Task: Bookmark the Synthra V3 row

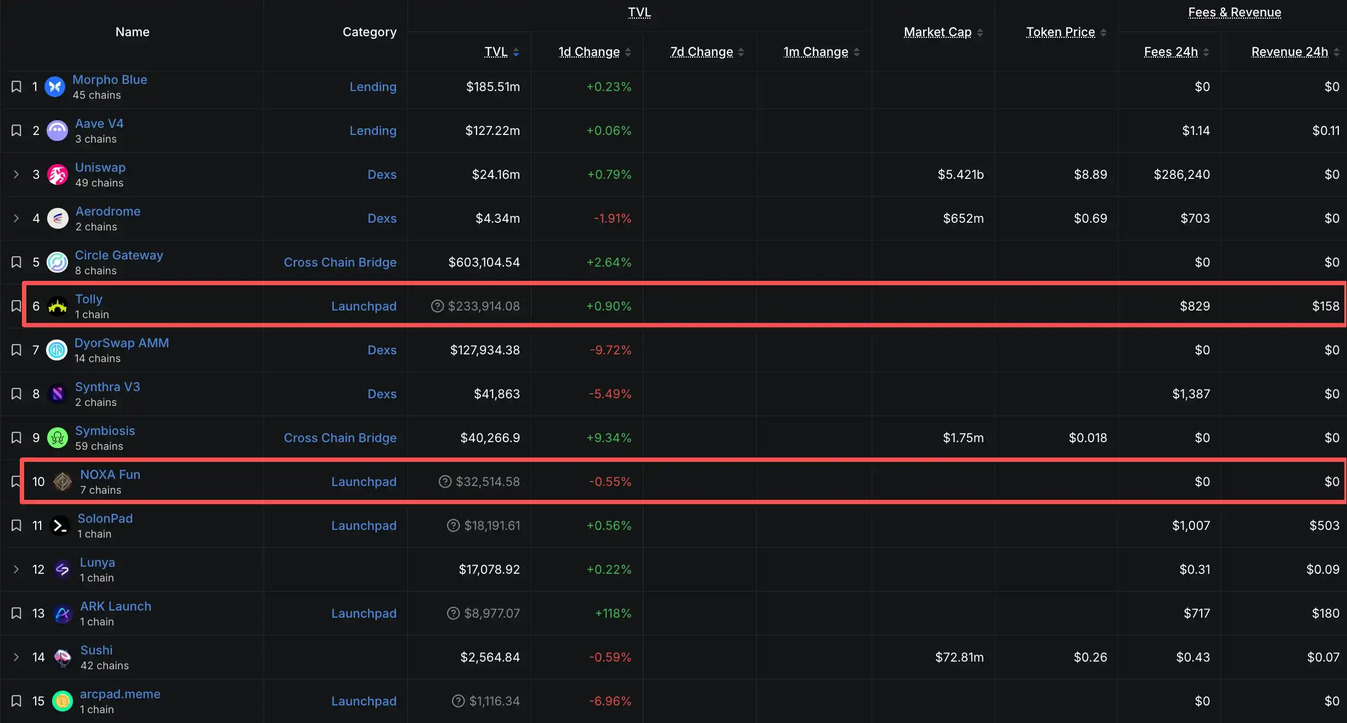Action: click(16, 394)
